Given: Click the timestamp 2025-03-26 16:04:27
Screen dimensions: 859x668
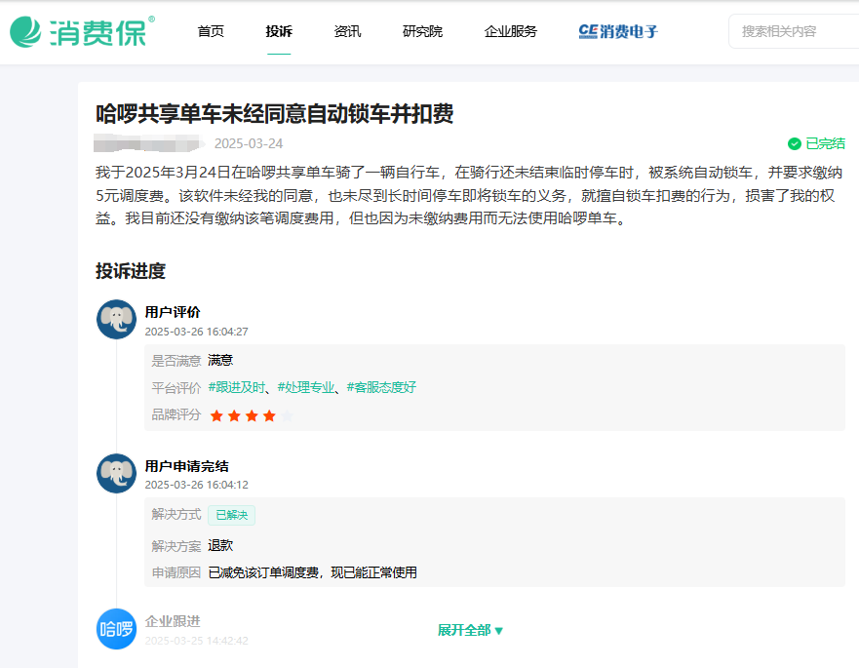Looking at the screenshot, I should 196,332.
